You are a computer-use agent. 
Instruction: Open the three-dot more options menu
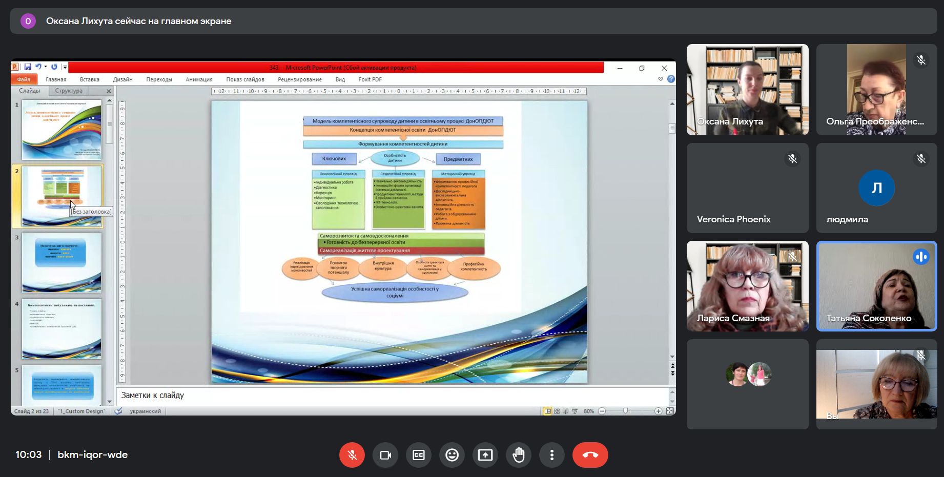552,455
